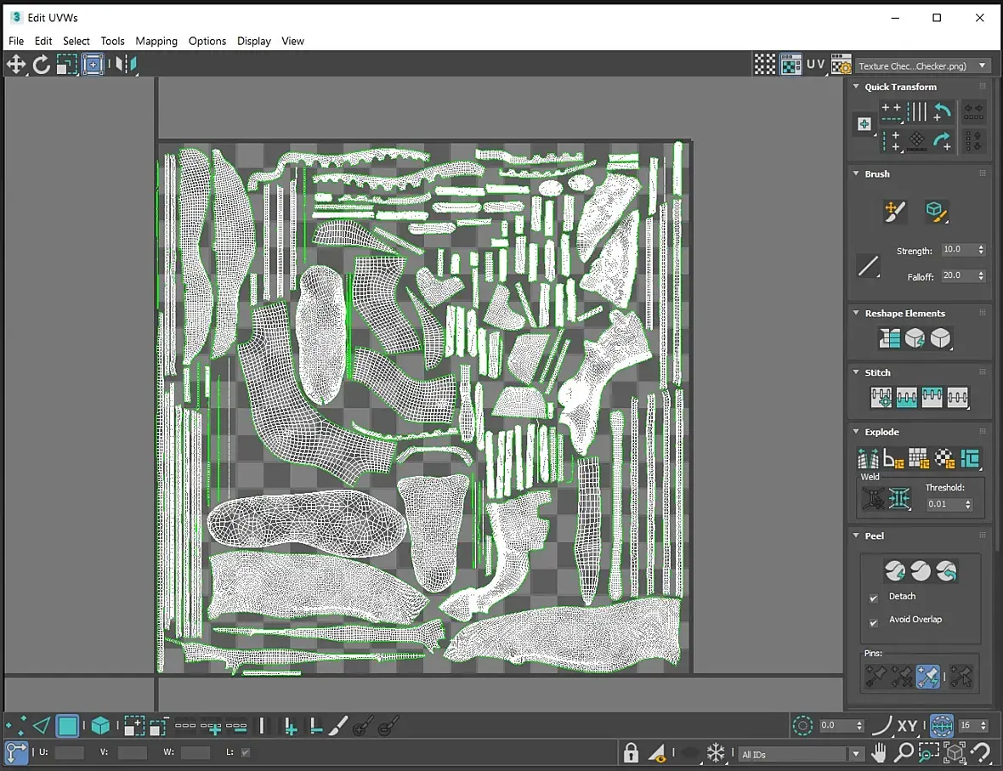1003x771 pixels.
Task: Open the All IDs material dropdown
Action: pos(855,755)
